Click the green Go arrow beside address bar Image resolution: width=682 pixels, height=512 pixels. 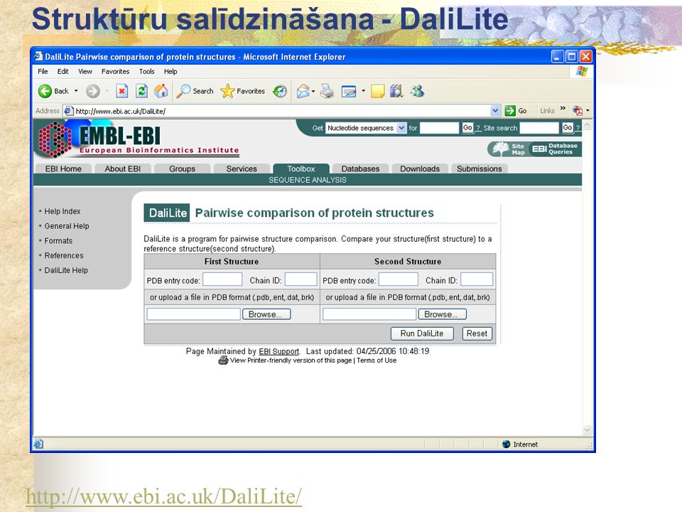coord(510,111)
